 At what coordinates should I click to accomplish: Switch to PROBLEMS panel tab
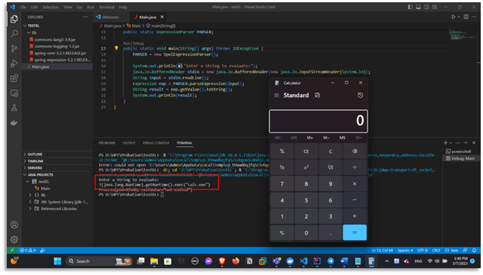coord(107,143)
